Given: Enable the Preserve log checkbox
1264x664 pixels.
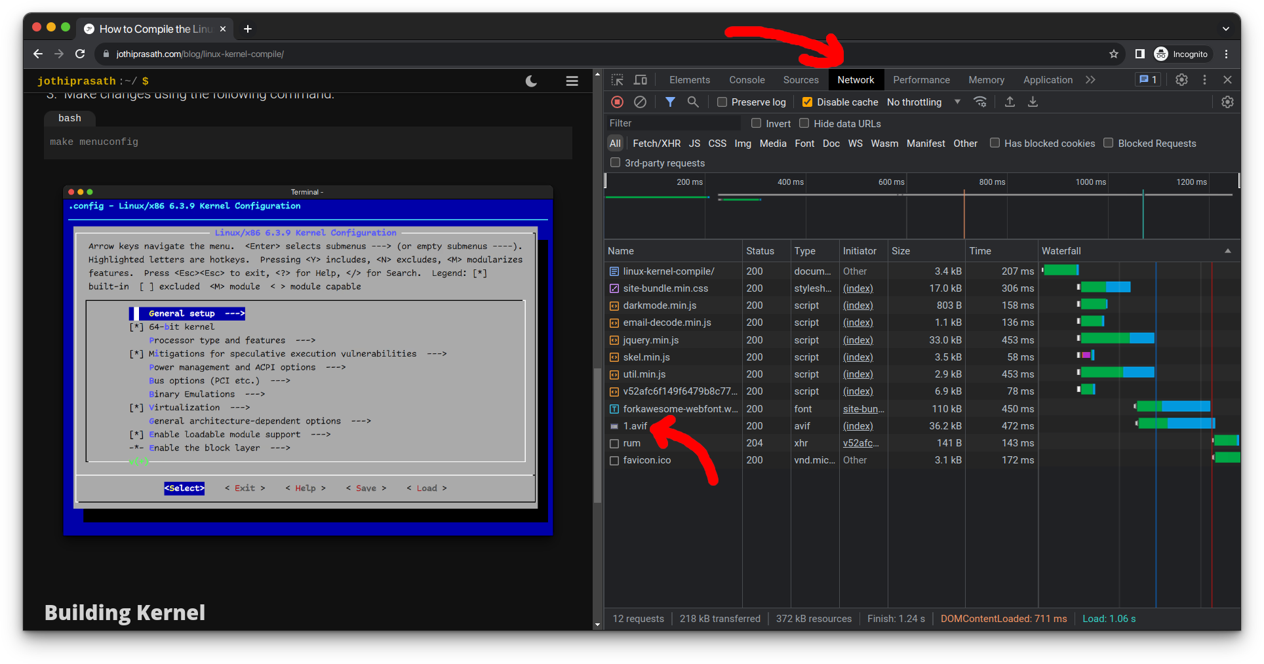Looking at the screenshot, I should pyautogui.click(x=722, y=102).
